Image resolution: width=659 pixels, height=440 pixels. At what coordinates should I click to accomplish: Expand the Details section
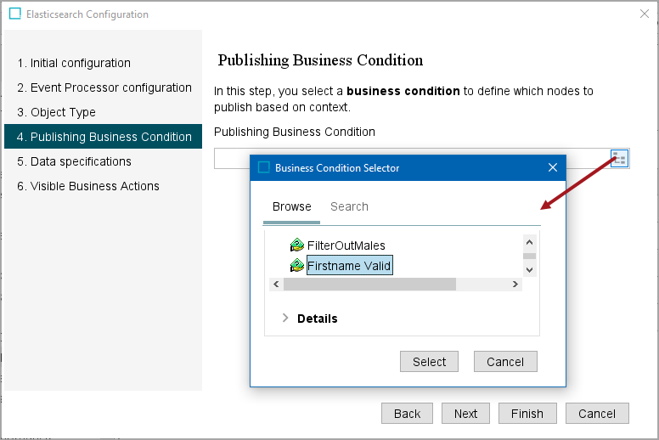pos(285,319)
